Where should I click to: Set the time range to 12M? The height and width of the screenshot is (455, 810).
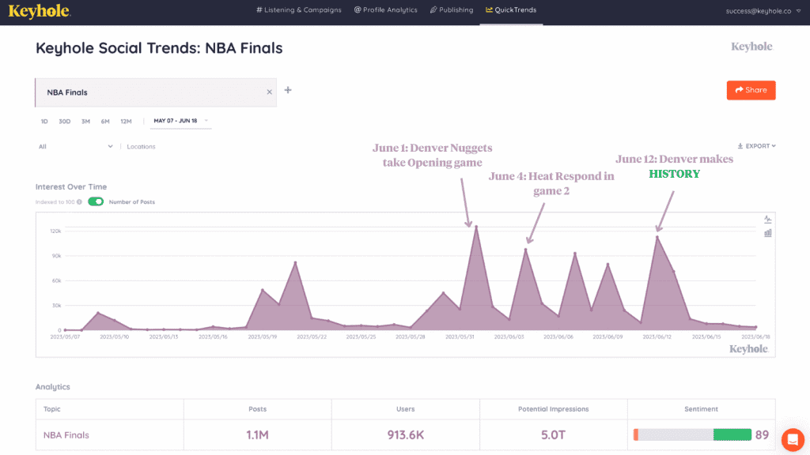point(126,121)
